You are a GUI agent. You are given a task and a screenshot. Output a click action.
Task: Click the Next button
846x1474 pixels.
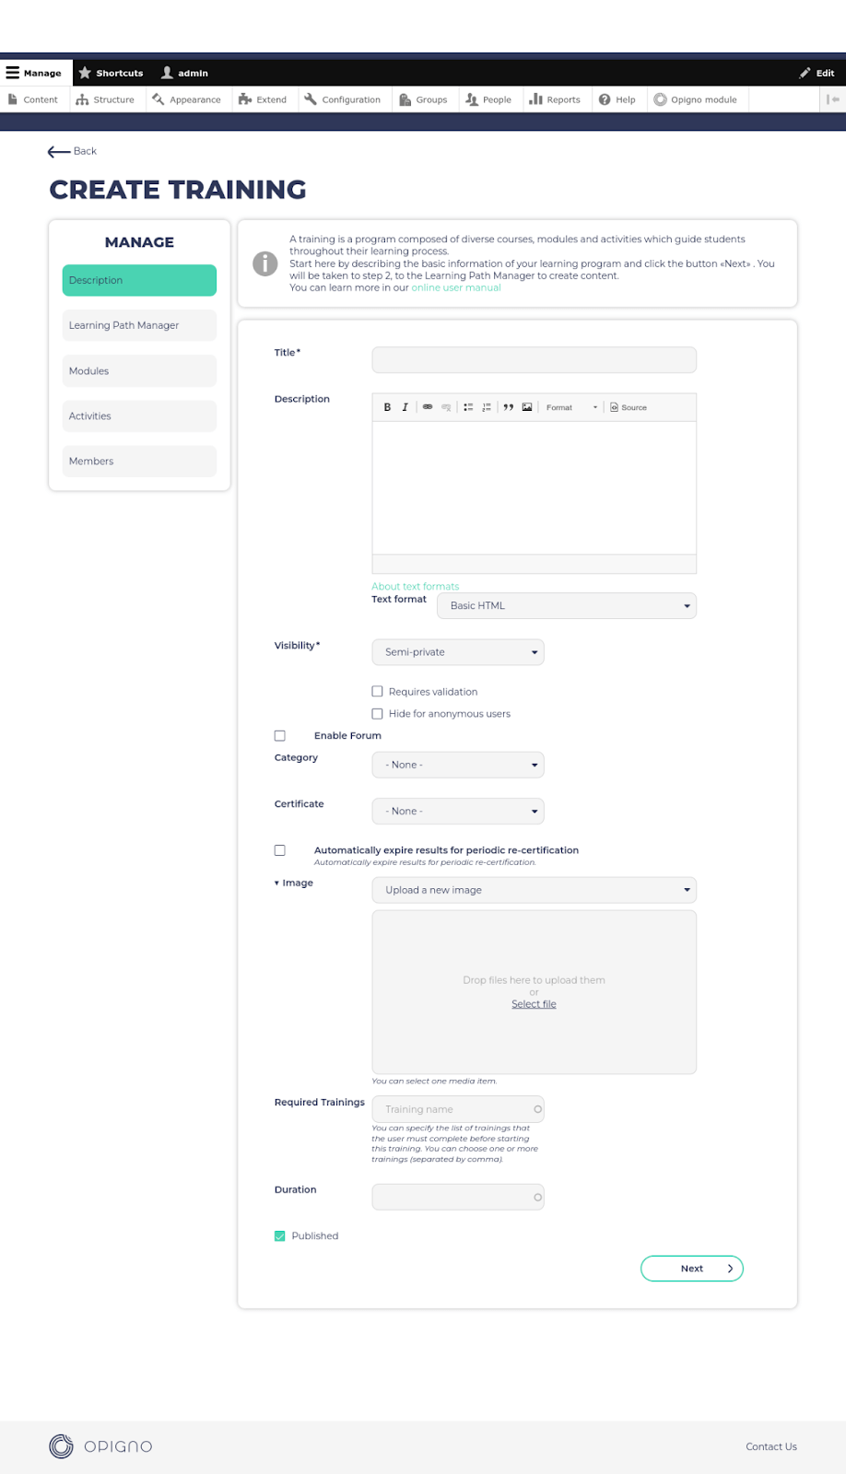tap(692, 1269)
